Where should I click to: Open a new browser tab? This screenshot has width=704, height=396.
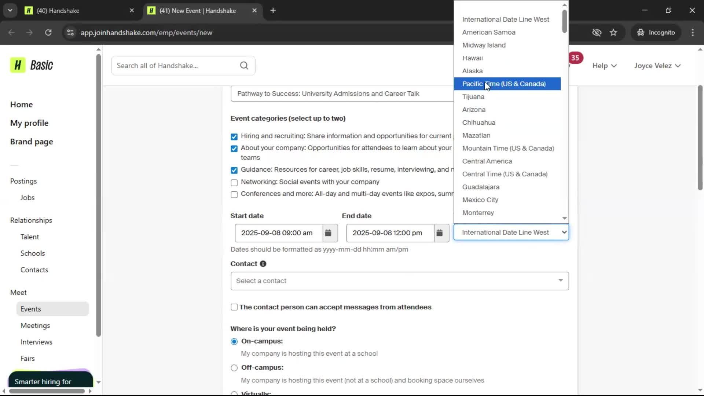pos(273,10)
